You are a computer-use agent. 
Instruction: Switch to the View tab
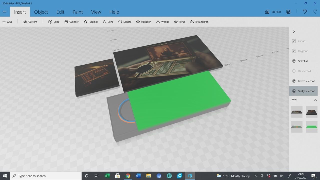click(96, 12)
